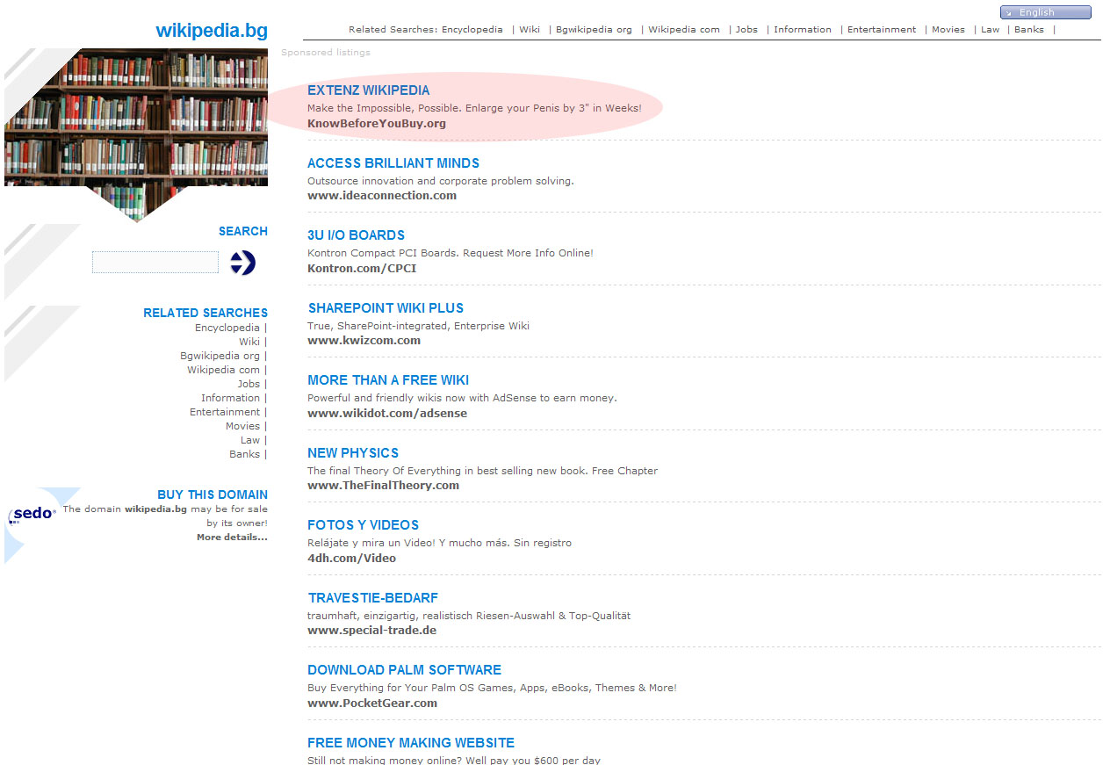Click the "Buy This Domain" heading
The width and height of the screenshot is (1110, 765).
coord(213,494)
